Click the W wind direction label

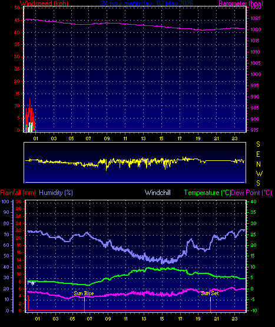(x=259, y=173)
